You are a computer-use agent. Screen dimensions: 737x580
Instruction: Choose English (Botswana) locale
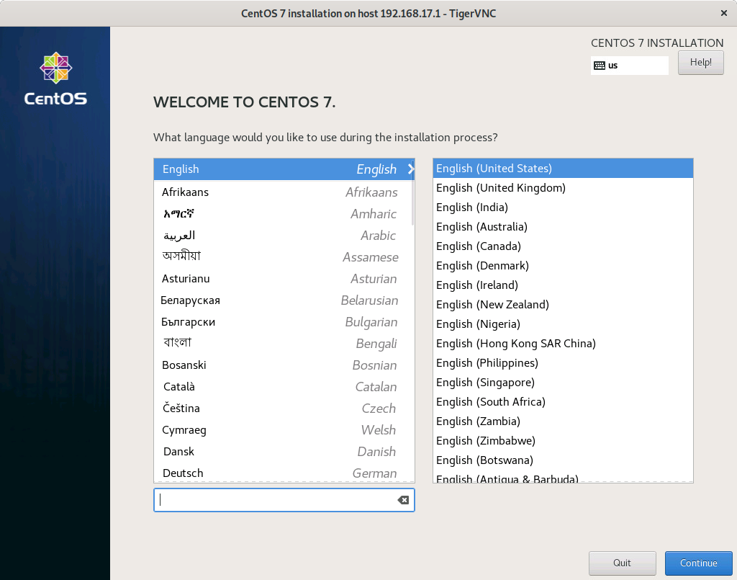coord(563,460)
